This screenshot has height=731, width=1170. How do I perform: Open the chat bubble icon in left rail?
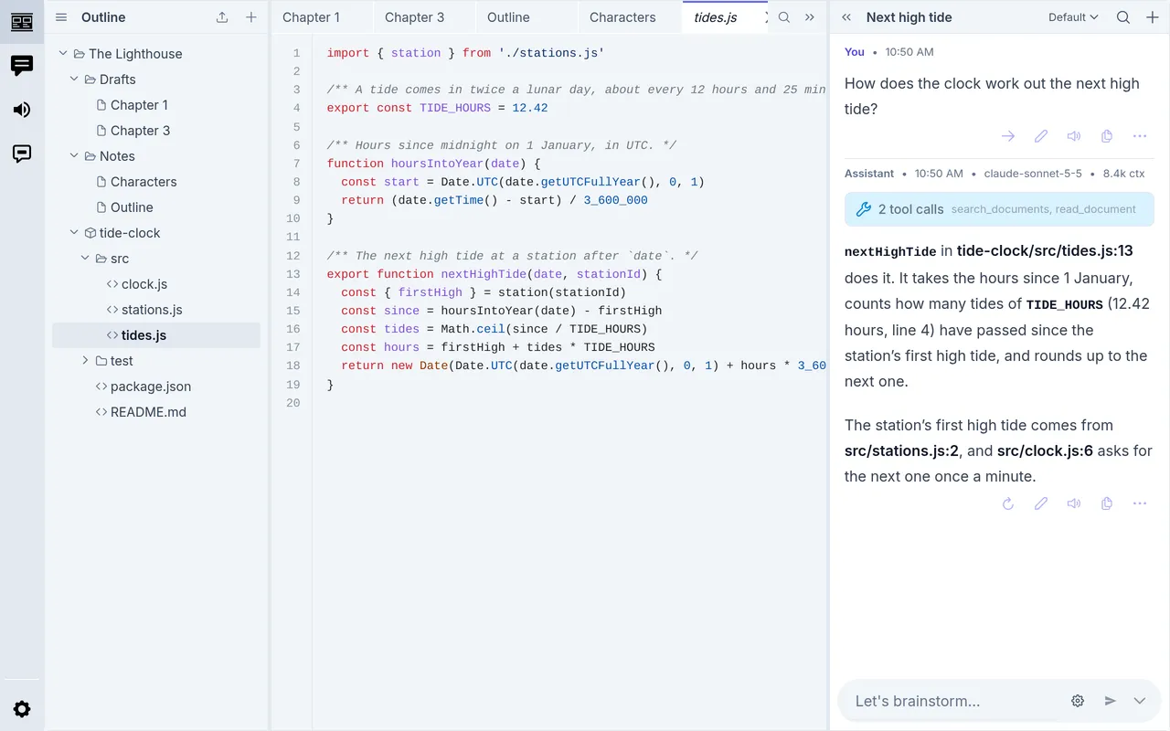(22, 66)
